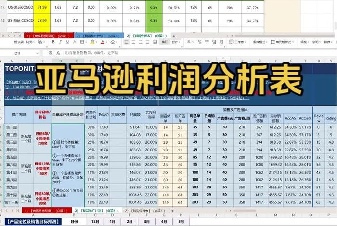Screen dimensions: 337x226
Task: Select the 产品定位及销售目标预测 title cell
Action: click(x=33, y=221)
